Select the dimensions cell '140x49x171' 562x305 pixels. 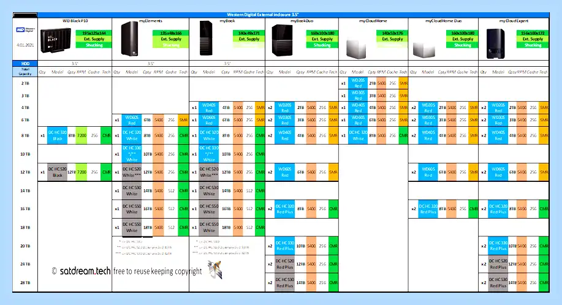point(249,33)
